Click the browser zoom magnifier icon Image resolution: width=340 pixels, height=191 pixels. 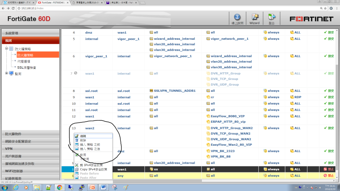321,8
